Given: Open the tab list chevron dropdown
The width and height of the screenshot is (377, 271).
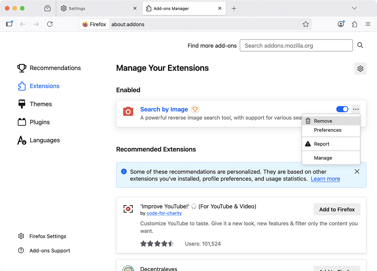Looking at the screenshot, I should tap(354, 8).
